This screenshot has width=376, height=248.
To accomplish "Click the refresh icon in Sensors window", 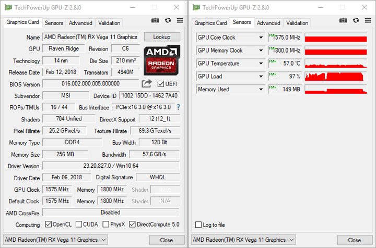I will 356,20.
